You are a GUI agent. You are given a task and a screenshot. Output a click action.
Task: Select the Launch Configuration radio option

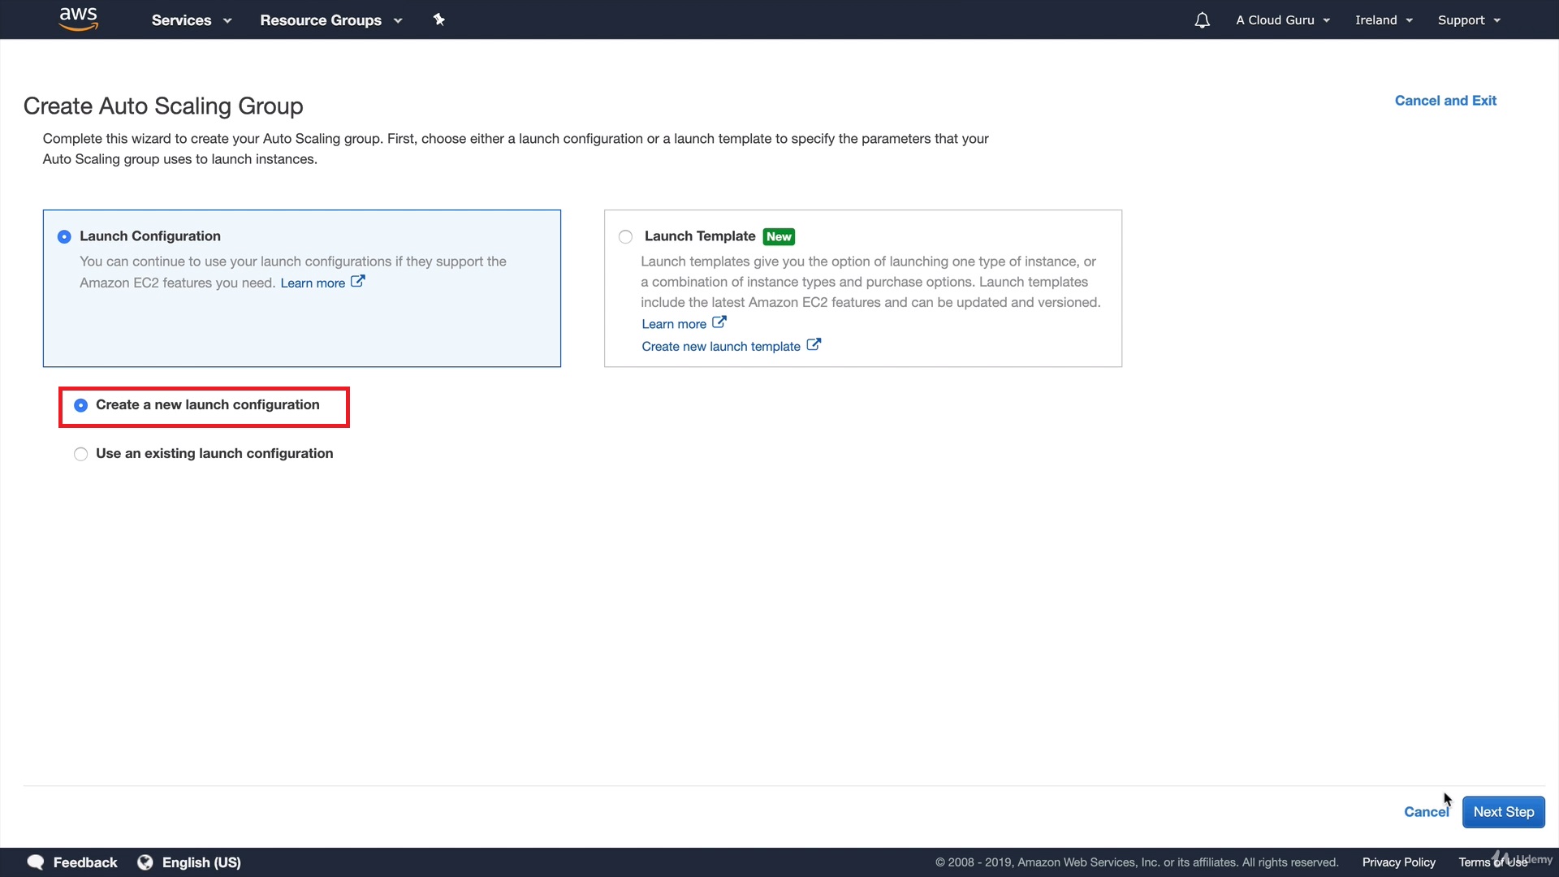(x=64, y=237)
